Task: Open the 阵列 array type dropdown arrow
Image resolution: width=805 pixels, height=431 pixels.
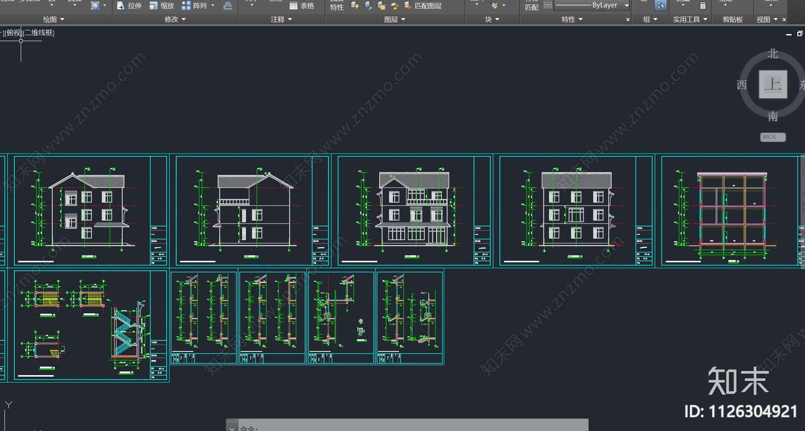Action: coord(213,6)
